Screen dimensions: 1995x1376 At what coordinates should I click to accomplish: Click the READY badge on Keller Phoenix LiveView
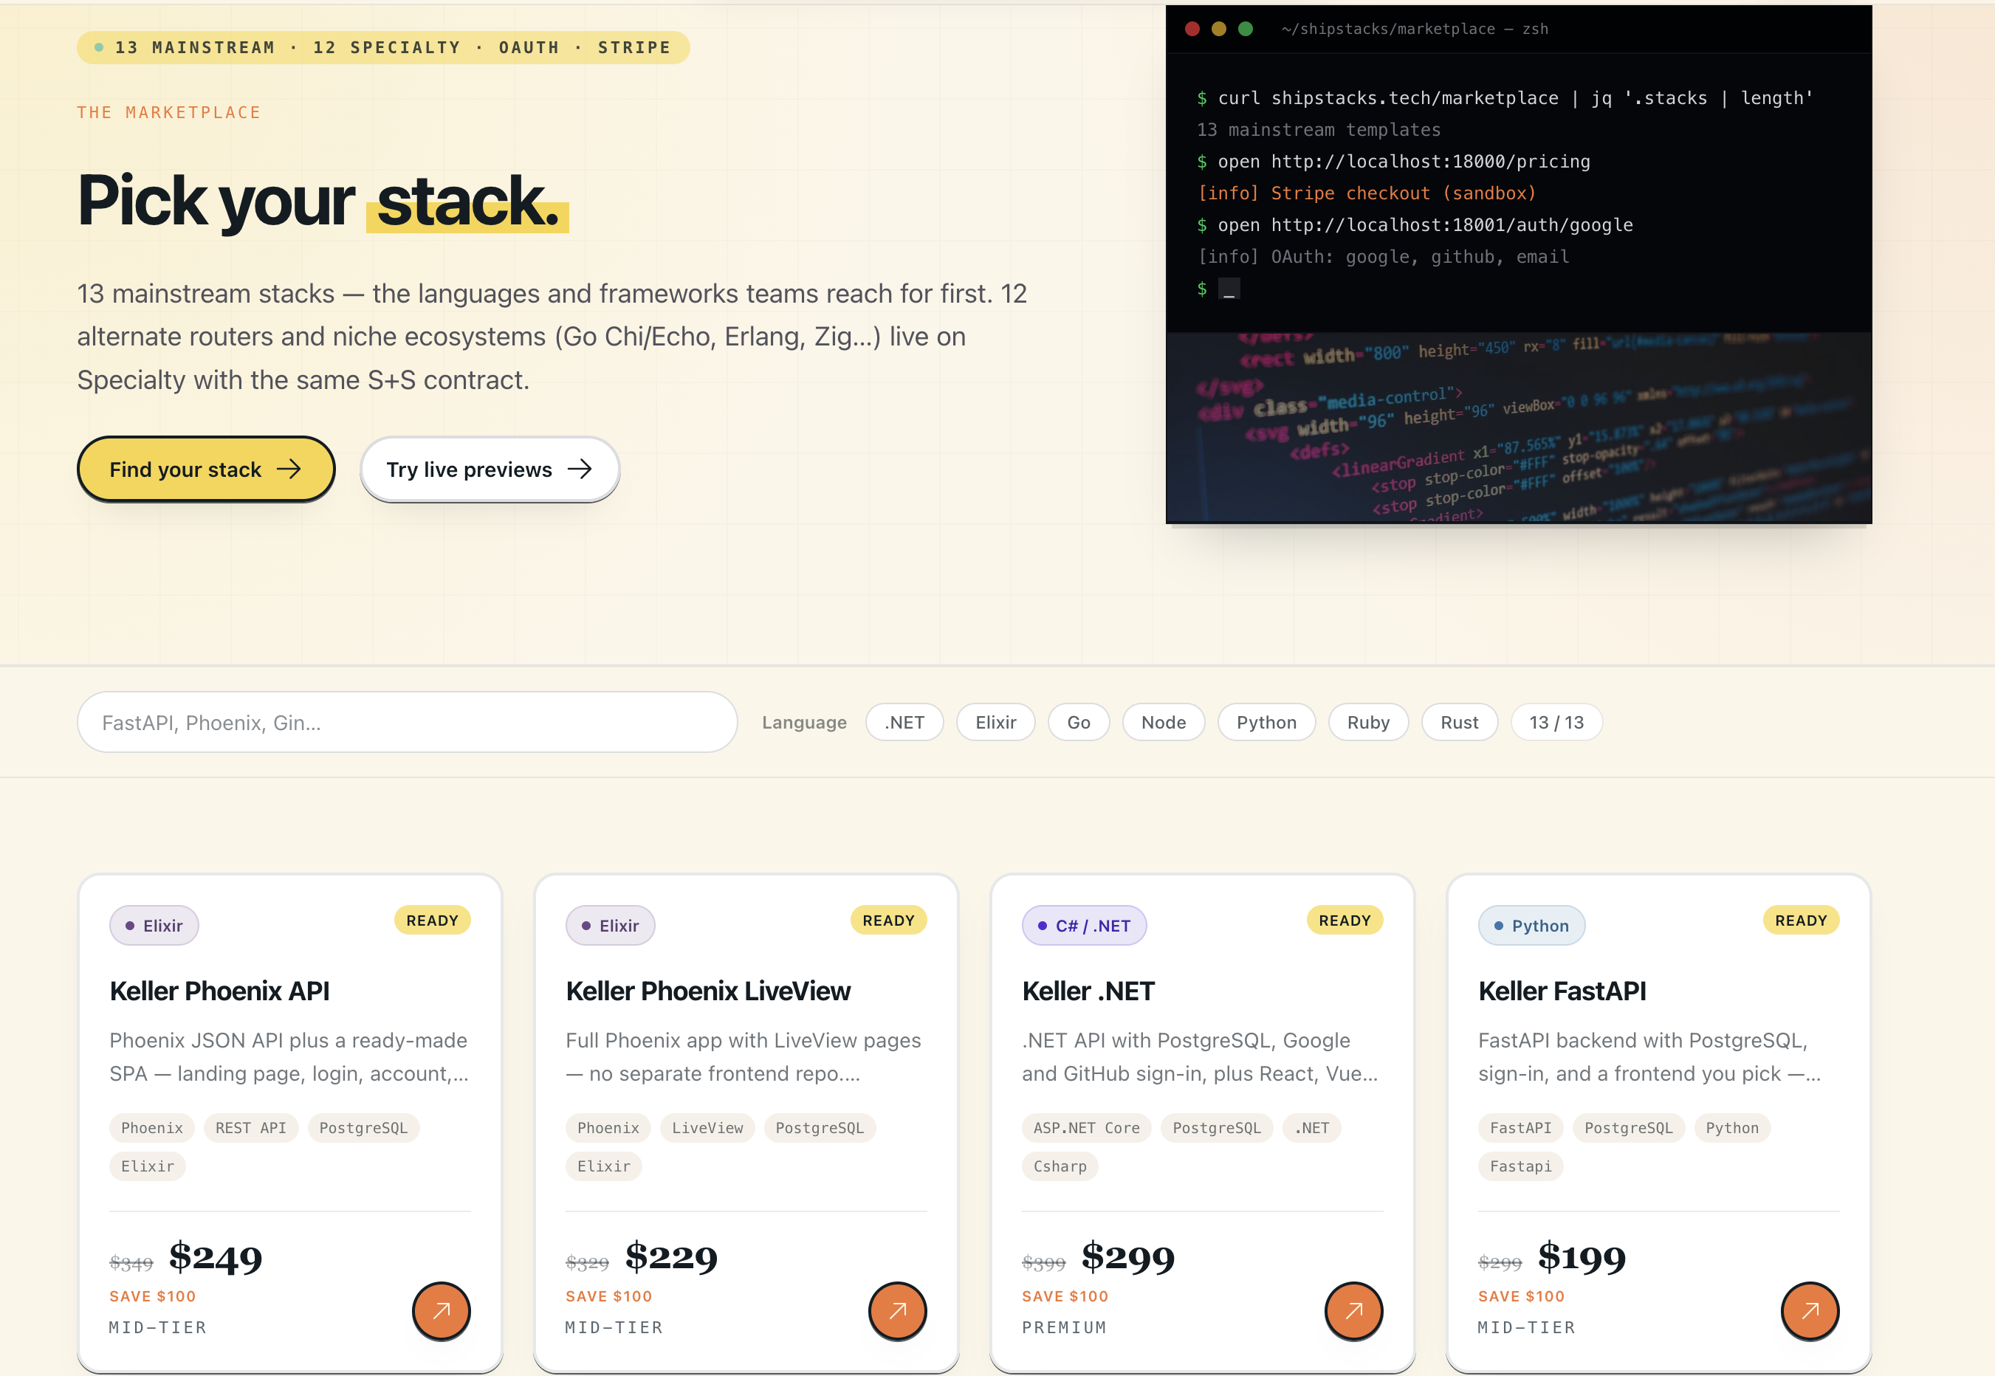tap(888, 921)
